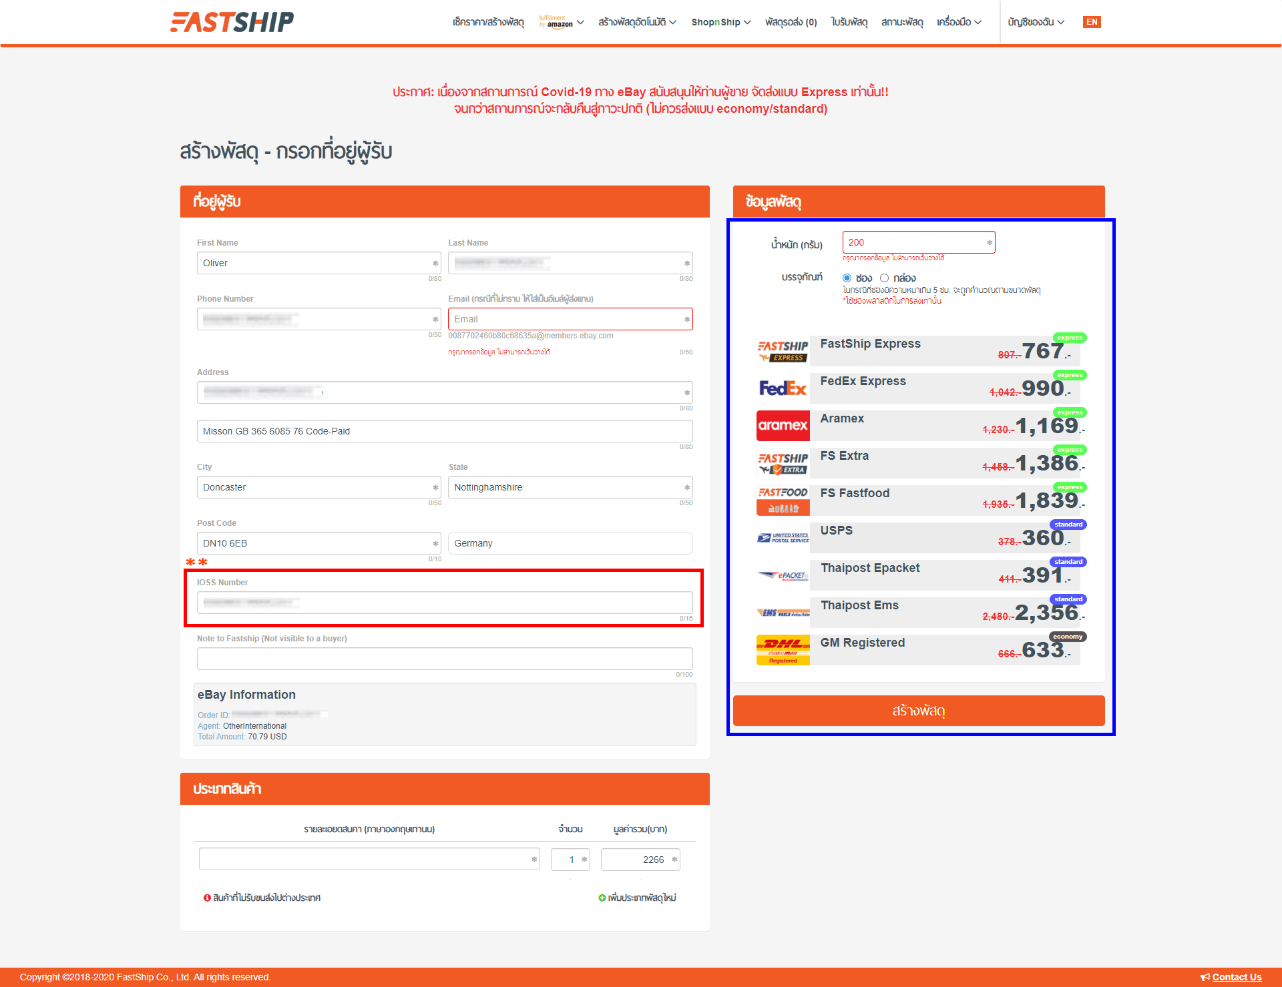Image resolution: width=1282 pixels, height=987 pixels.
Task: Click the Post Code field DN10 6EB
Action: (x=319, y=543)
